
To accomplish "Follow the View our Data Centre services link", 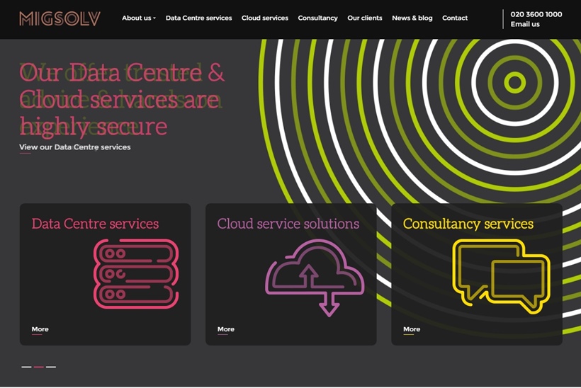I will coord(74,147).
